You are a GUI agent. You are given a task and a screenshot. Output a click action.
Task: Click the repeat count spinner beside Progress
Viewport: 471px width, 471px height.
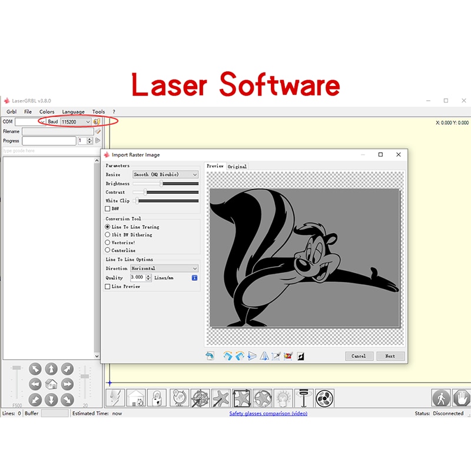[x=89, y=141]
